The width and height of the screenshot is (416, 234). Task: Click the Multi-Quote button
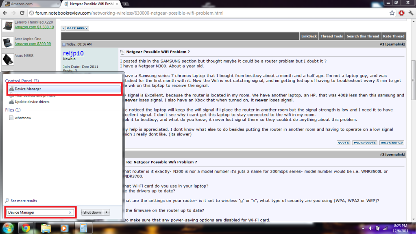coord(365,143)
